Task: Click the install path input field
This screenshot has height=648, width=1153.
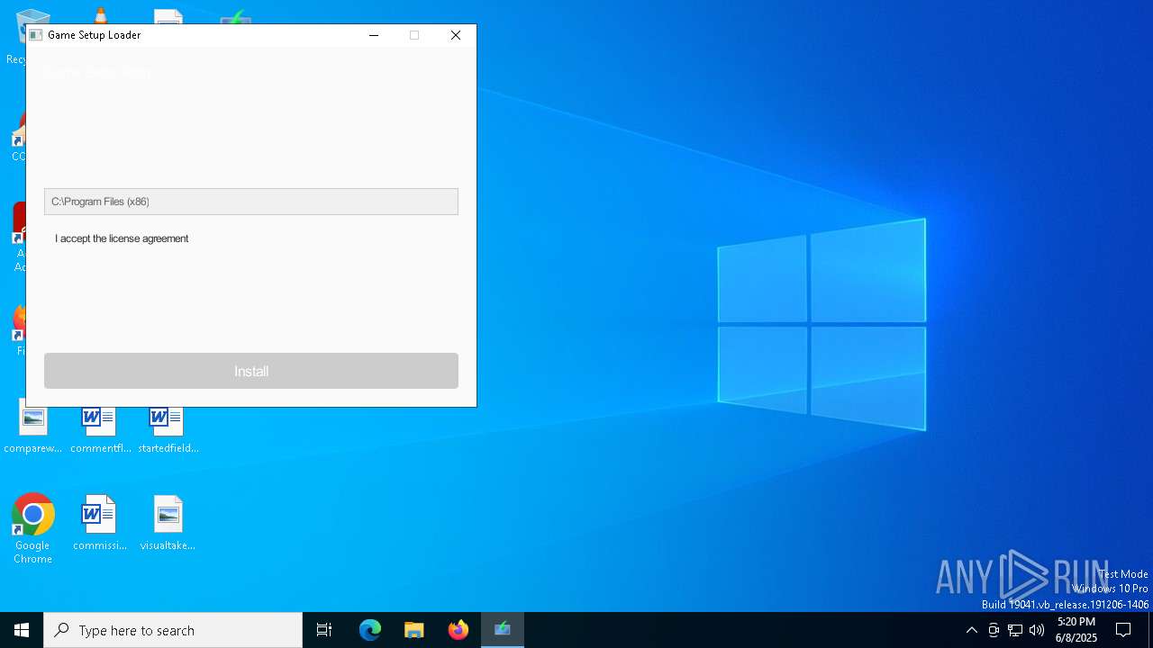Action: (251, 202)
